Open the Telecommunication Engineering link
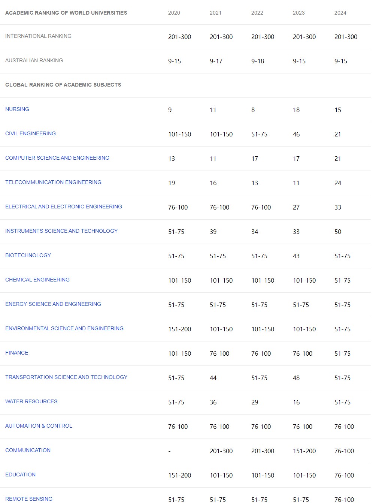Screen dimensions: 376x503 [53, 182]
